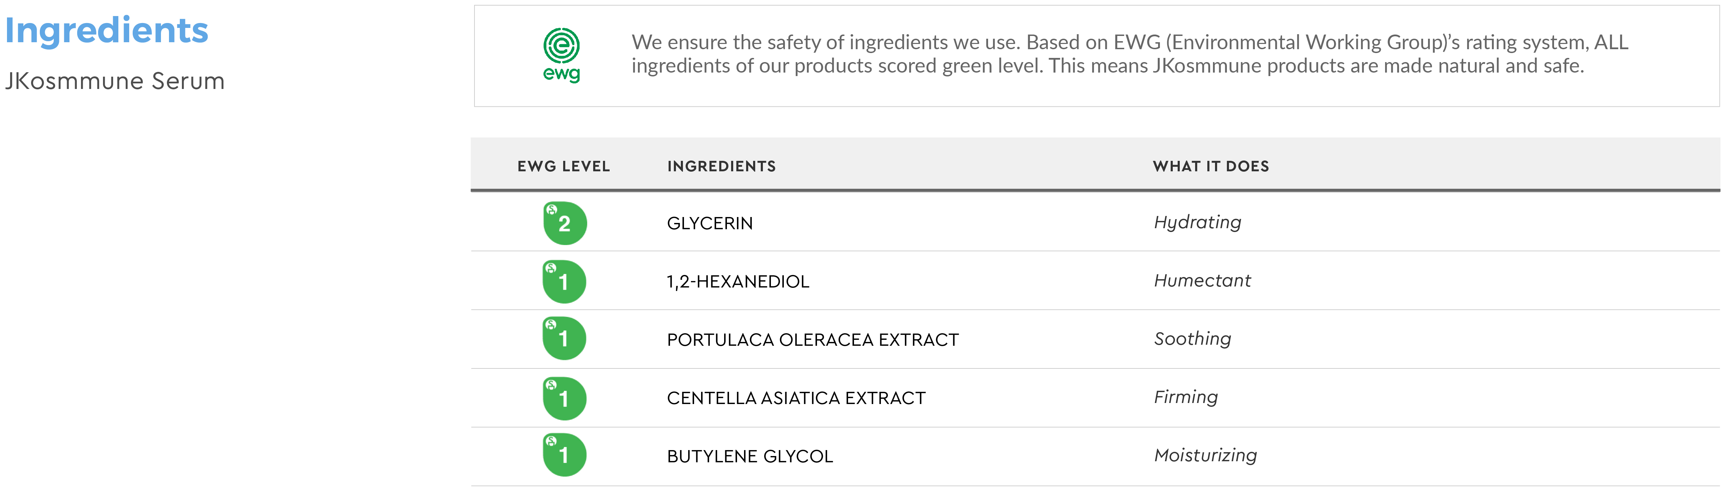The width and height of the screenshot is (1730, 493).
Task: Click the GLYCERIN ingredient name
Action: tap(710, 223)
